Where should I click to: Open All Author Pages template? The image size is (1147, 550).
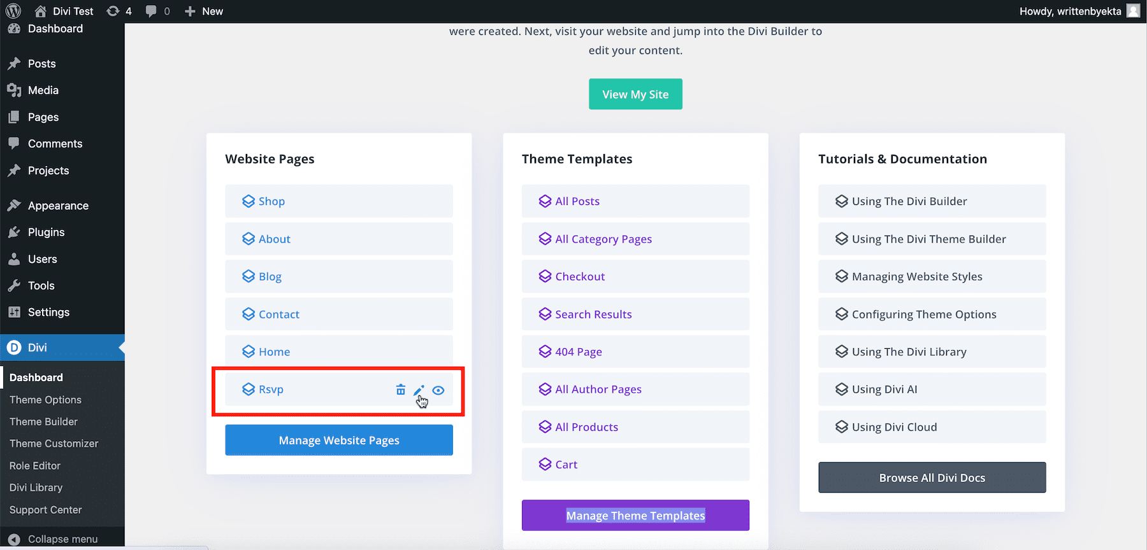pyautogui.click(x=635, y=389)
